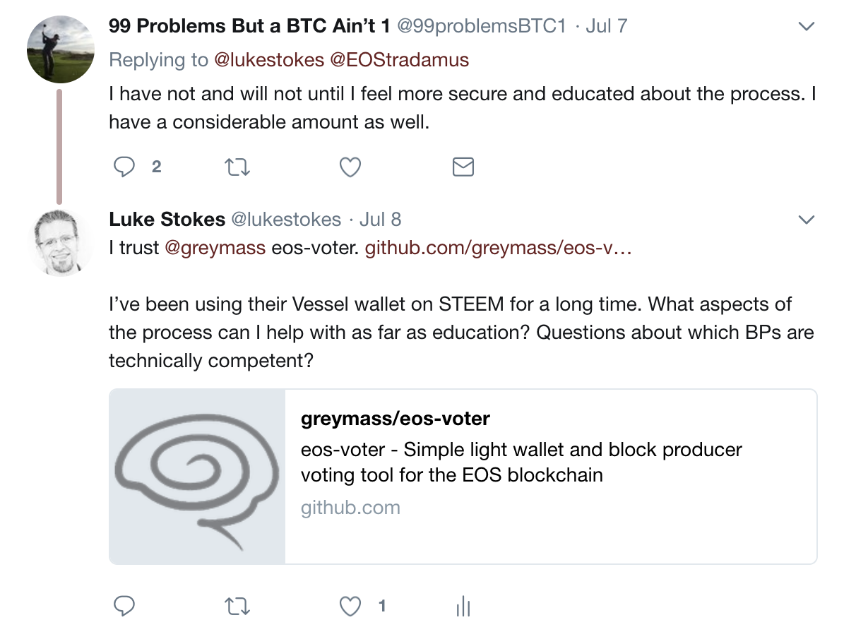The height and width of the screenshot is (627, 856).
Task: Retweet the 99 Problems But a BTC tweet
Action: click(x=237, y=167)
